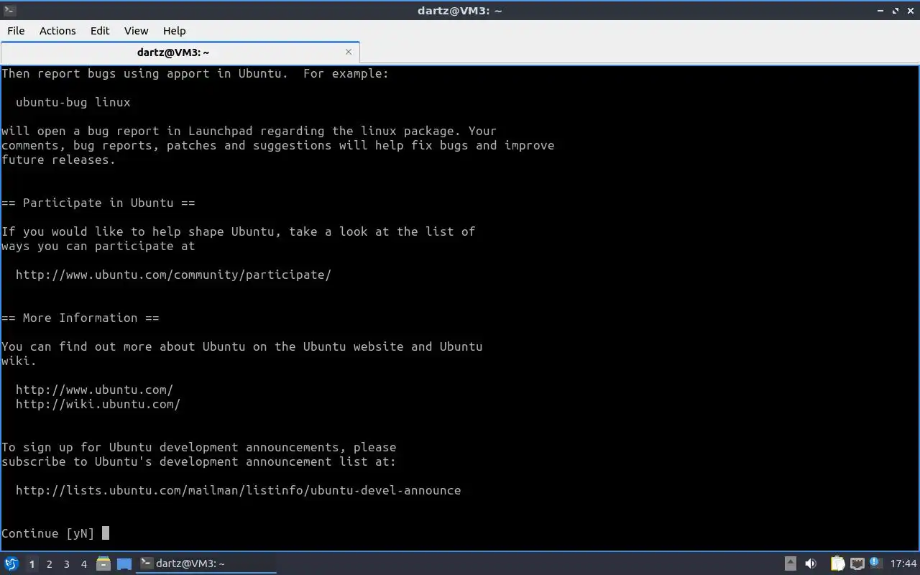Open the update notifier tray icon
The image size is (920, 575).
[x=875, y=563]
